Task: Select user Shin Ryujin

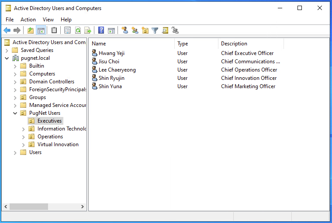Action: point(111,78)
